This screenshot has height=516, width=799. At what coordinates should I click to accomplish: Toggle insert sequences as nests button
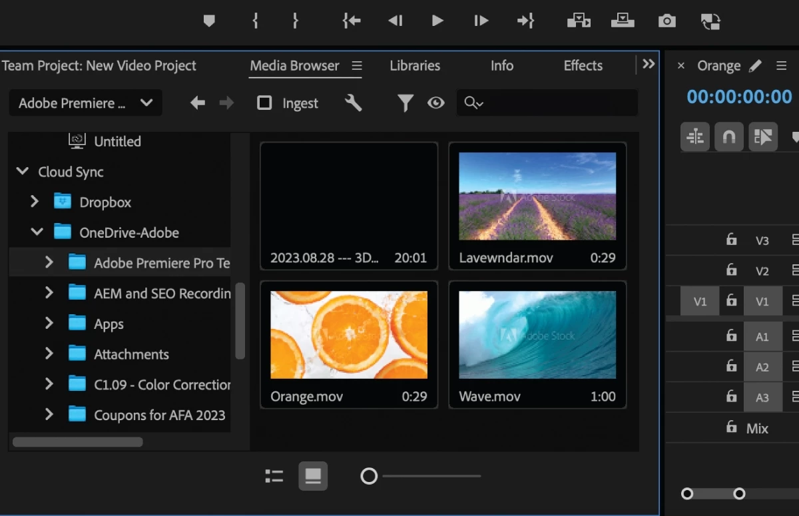pos(695,137)
